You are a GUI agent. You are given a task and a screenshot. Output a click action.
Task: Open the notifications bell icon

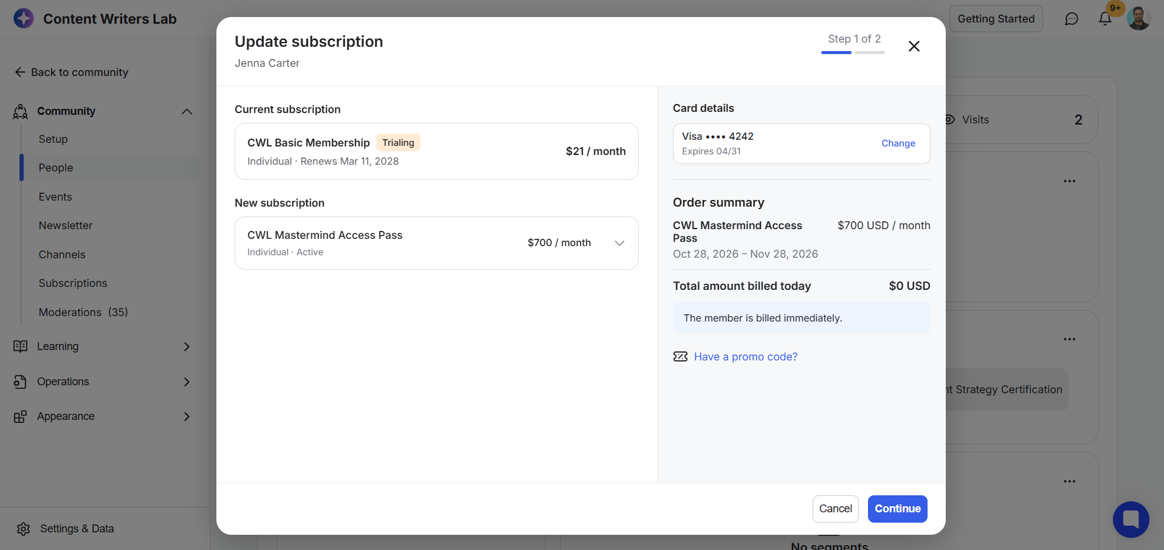pyautogui.click(x=1105, y=19)
